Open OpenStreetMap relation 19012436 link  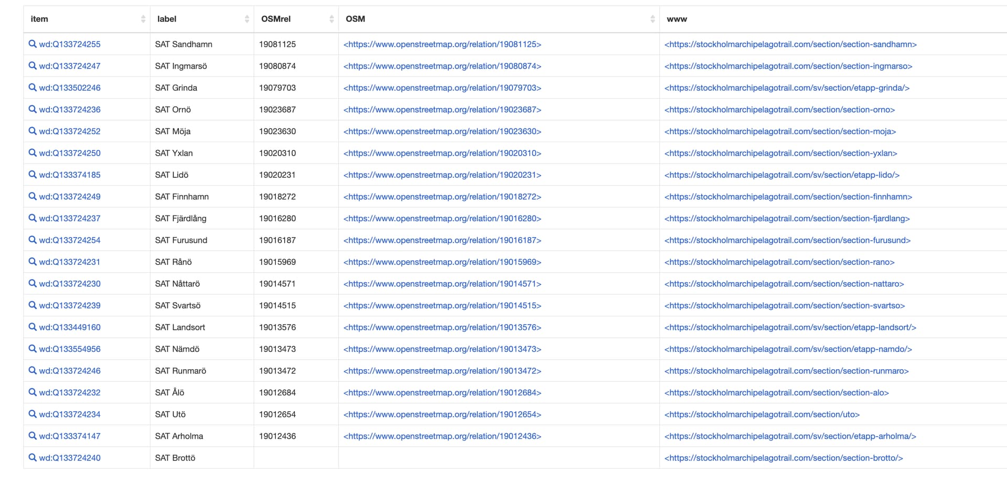pyautogui.click(x=442, y=436)
